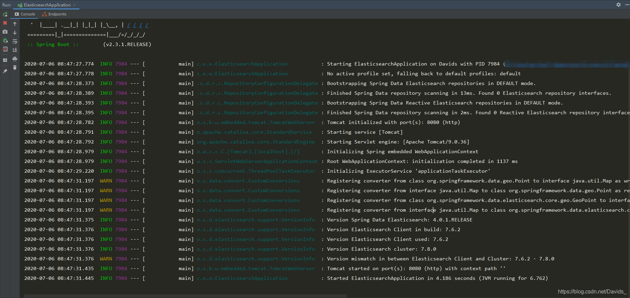Screen dimensions: 630x298
Task: Click the Spring leaf icon on the run tab
Action: [x=20, y=5]
